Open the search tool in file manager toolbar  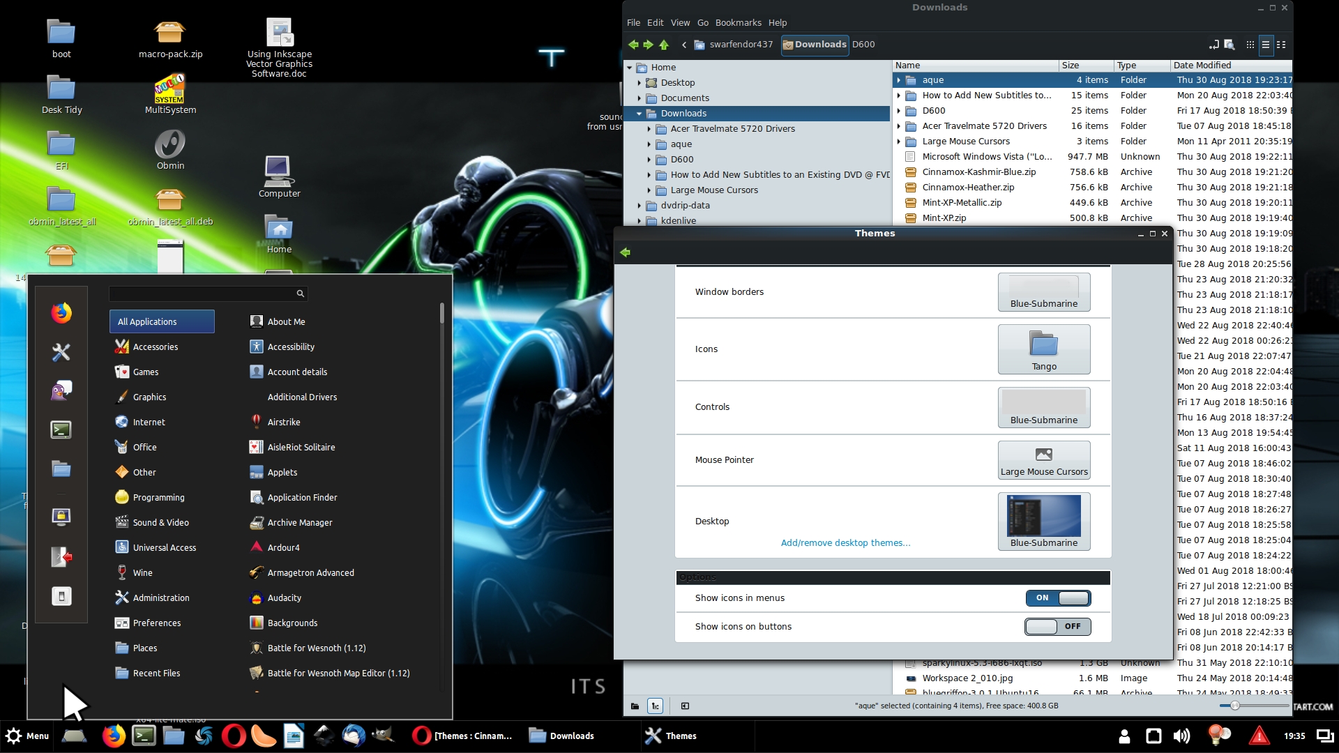tap(1230, 45)
